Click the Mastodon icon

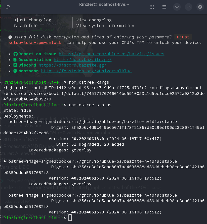[15, 71]
